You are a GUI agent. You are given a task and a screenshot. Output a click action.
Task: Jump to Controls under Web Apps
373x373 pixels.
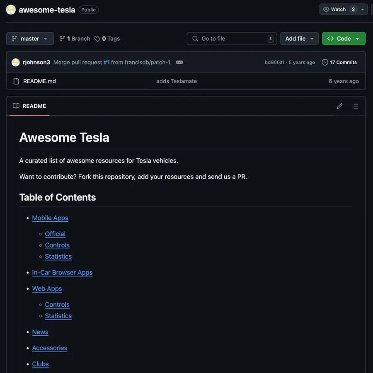pyautogui.click(x=57, y=305)
